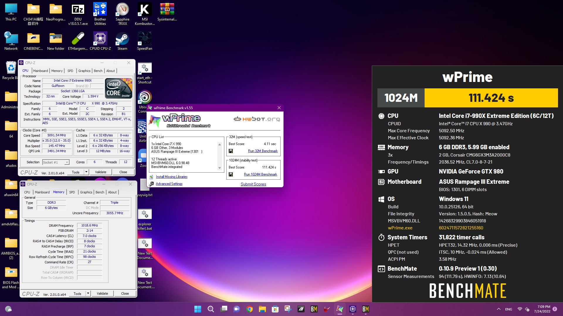The height and width of the screenshot is (316, 563).
Task: Expand Tools dropdown arrow in top CPU-Z
Action: click(x=86, y=172)
